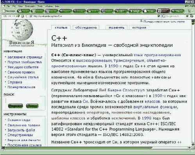This screenshot has width=195, height=155.
Task: Open Случайная статья link
Action: (23, 77)
